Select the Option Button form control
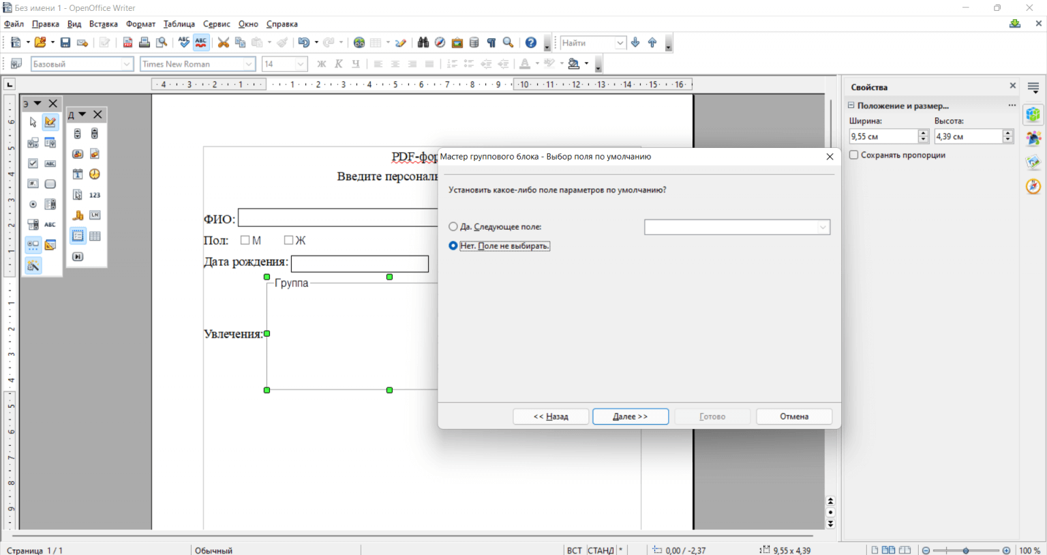The height and width of the screenshot is (555, 1047). click(x=33, y=205)
